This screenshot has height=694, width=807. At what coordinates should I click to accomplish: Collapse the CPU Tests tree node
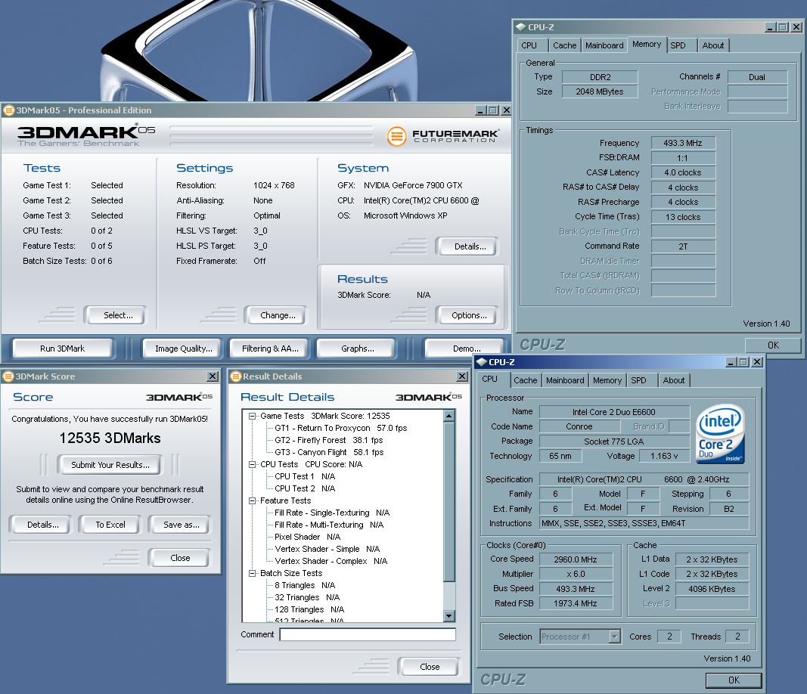[252, 464]
